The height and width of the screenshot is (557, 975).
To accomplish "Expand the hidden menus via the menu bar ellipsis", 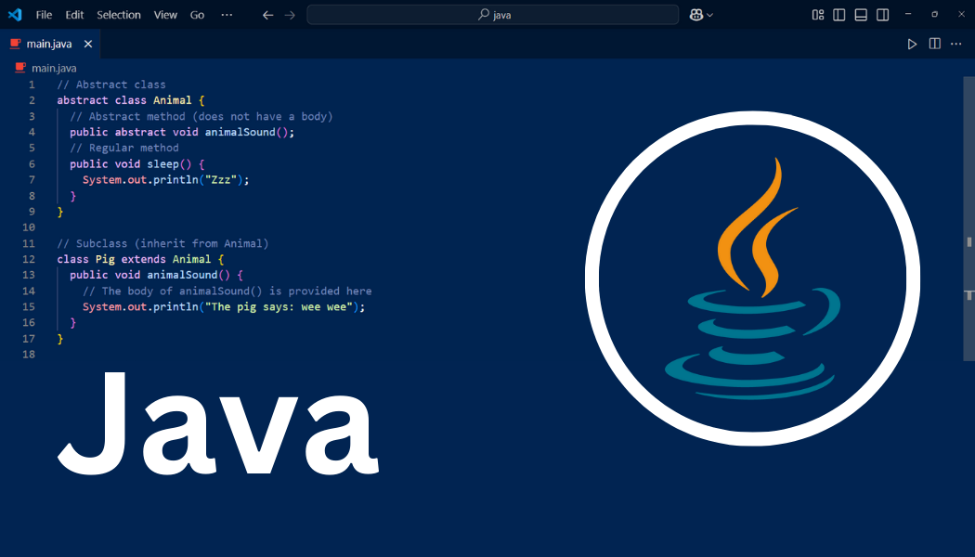I will coord(227,15).
